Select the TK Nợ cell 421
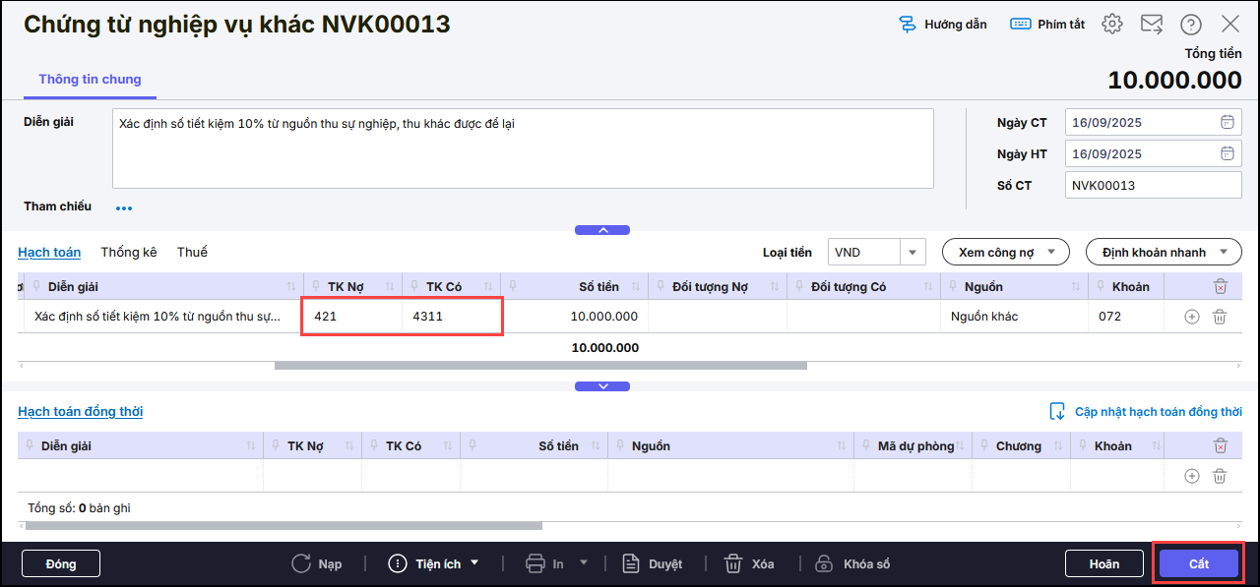The width and height of the screenshot is (1260, 587). 352,317
